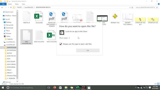160x90 pixels.
Task: Click the Search @ANORGANIK MATCH field
Action: pos(147,7)
